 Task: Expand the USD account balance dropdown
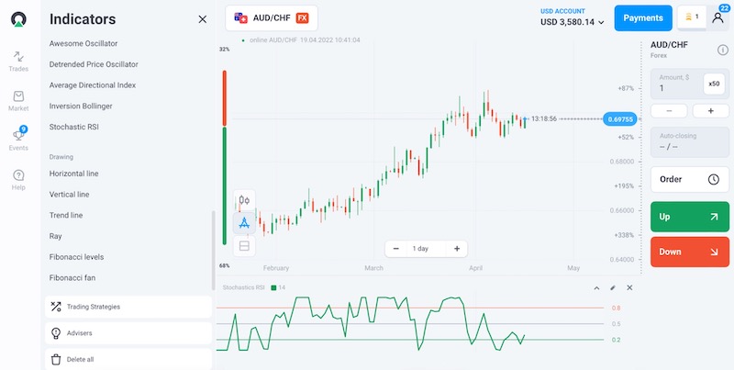(x=601, y=22)
